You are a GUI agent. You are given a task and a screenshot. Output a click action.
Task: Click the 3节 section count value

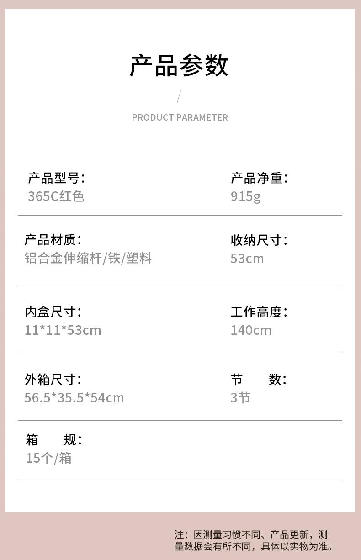(x=240, y=397)
